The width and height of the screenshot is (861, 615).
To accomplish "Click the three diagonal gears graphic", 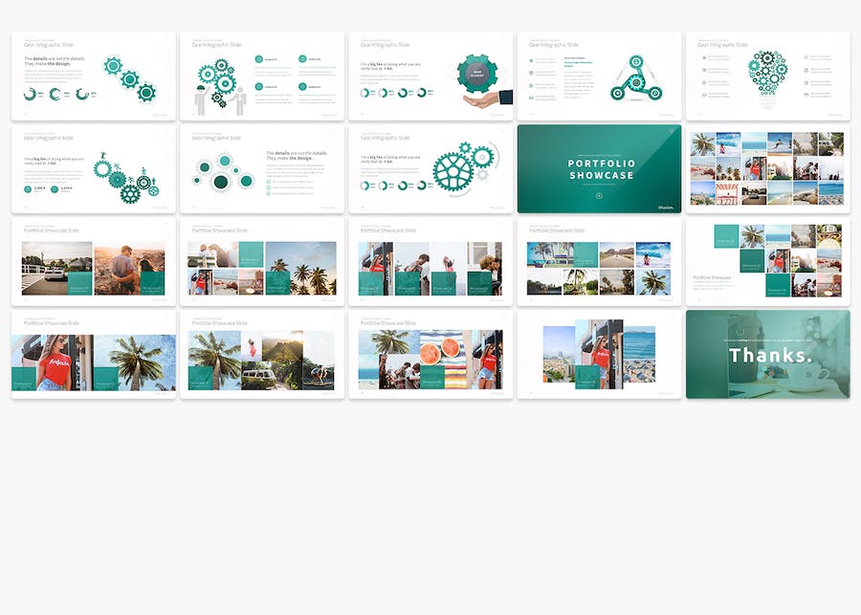I will [129, 78].
